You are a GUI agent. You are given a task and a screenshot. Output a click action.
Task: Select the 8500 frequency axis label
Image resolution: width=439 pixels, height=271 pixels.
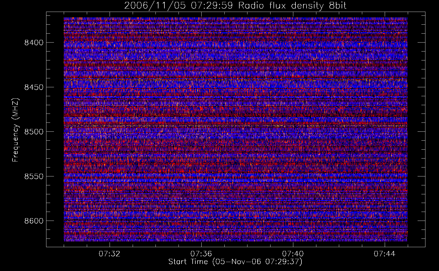click(x=34, y=132)
